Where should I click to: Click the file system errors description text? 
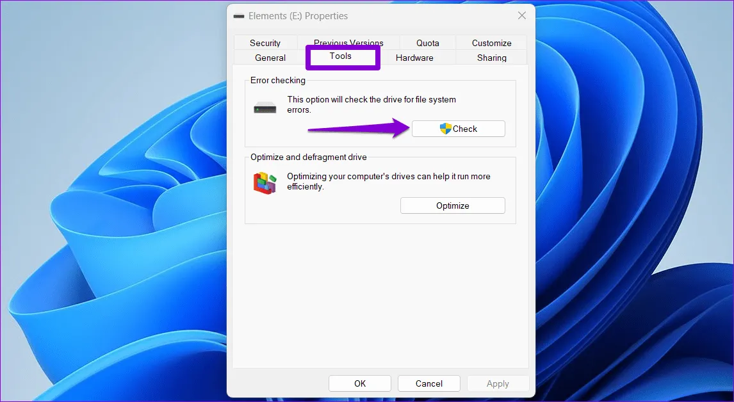371,104
